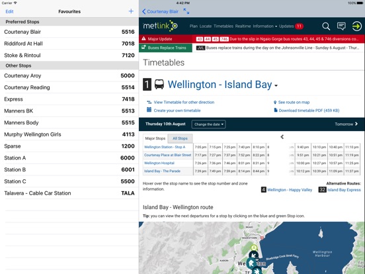Switch to the Major Stops tab
The width and height of the screenshot is (365, 274).
(155, 138)
